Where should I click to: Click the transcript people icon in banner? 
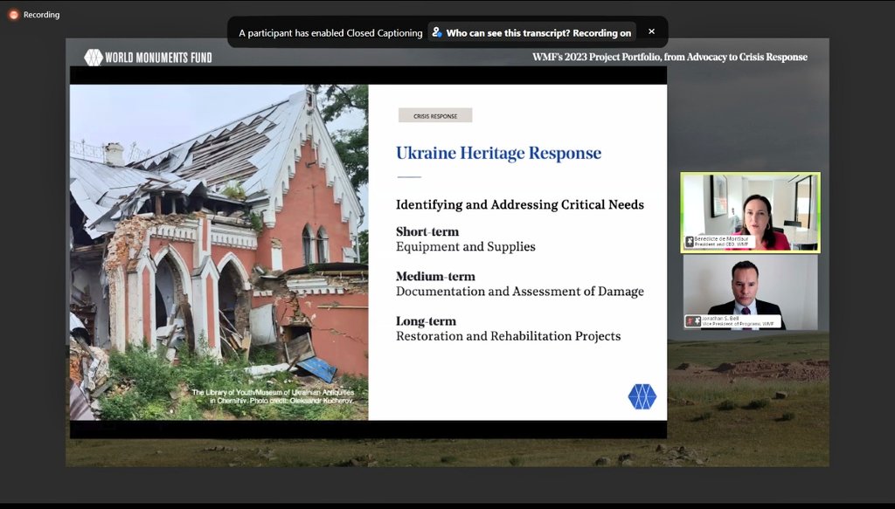437,32
